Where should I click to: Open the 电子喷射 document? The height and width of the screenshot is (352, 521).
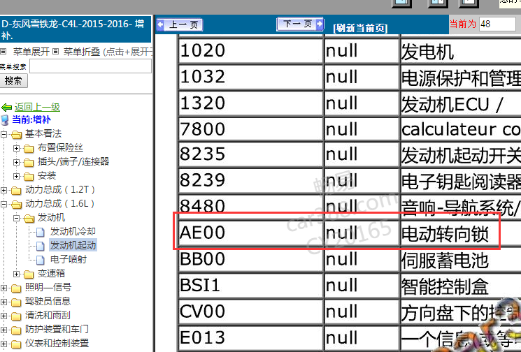click(x=69, y=259)
